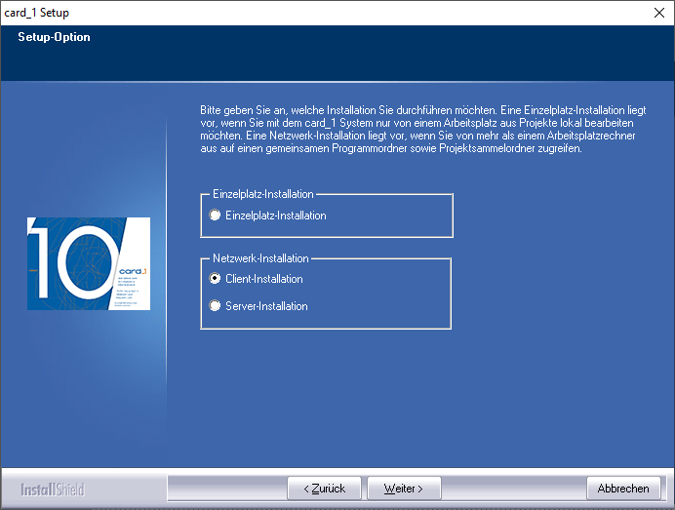This screenshot has width=675, height=510.
Task: Cancel setup with the Abbrechen button
Action: pos(622,488)
